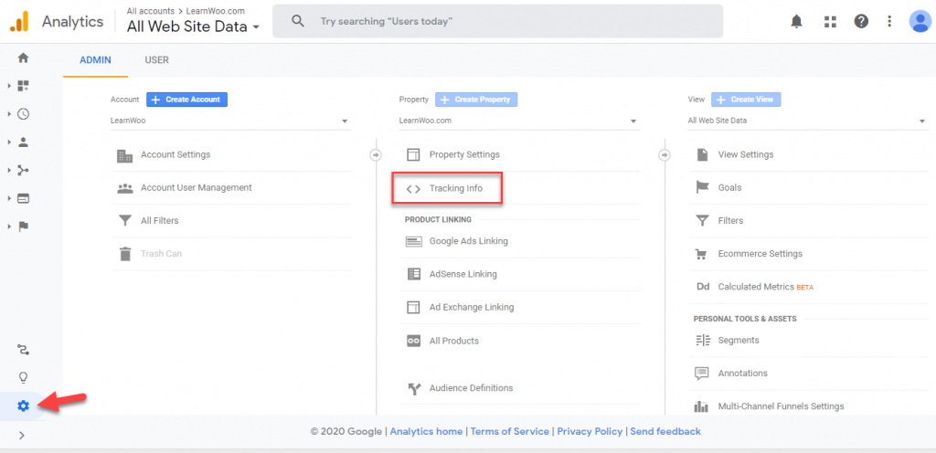Click the All accounts breadcrumb text
This screenshot has width=936, height=453.
151,11
